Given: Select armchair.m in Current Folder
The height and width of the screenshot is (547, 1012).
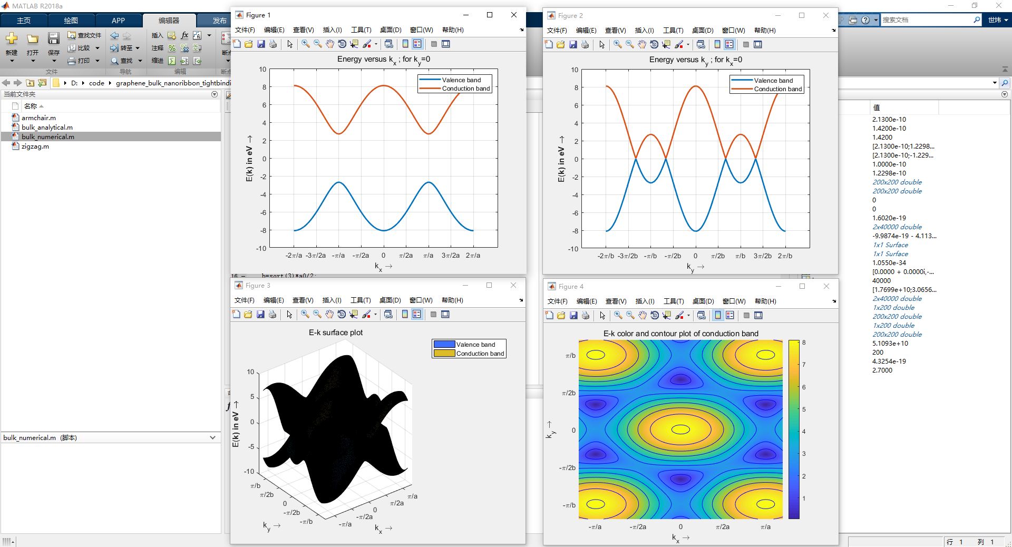Looking at the screenshot, I should click(x=38, y=118).
